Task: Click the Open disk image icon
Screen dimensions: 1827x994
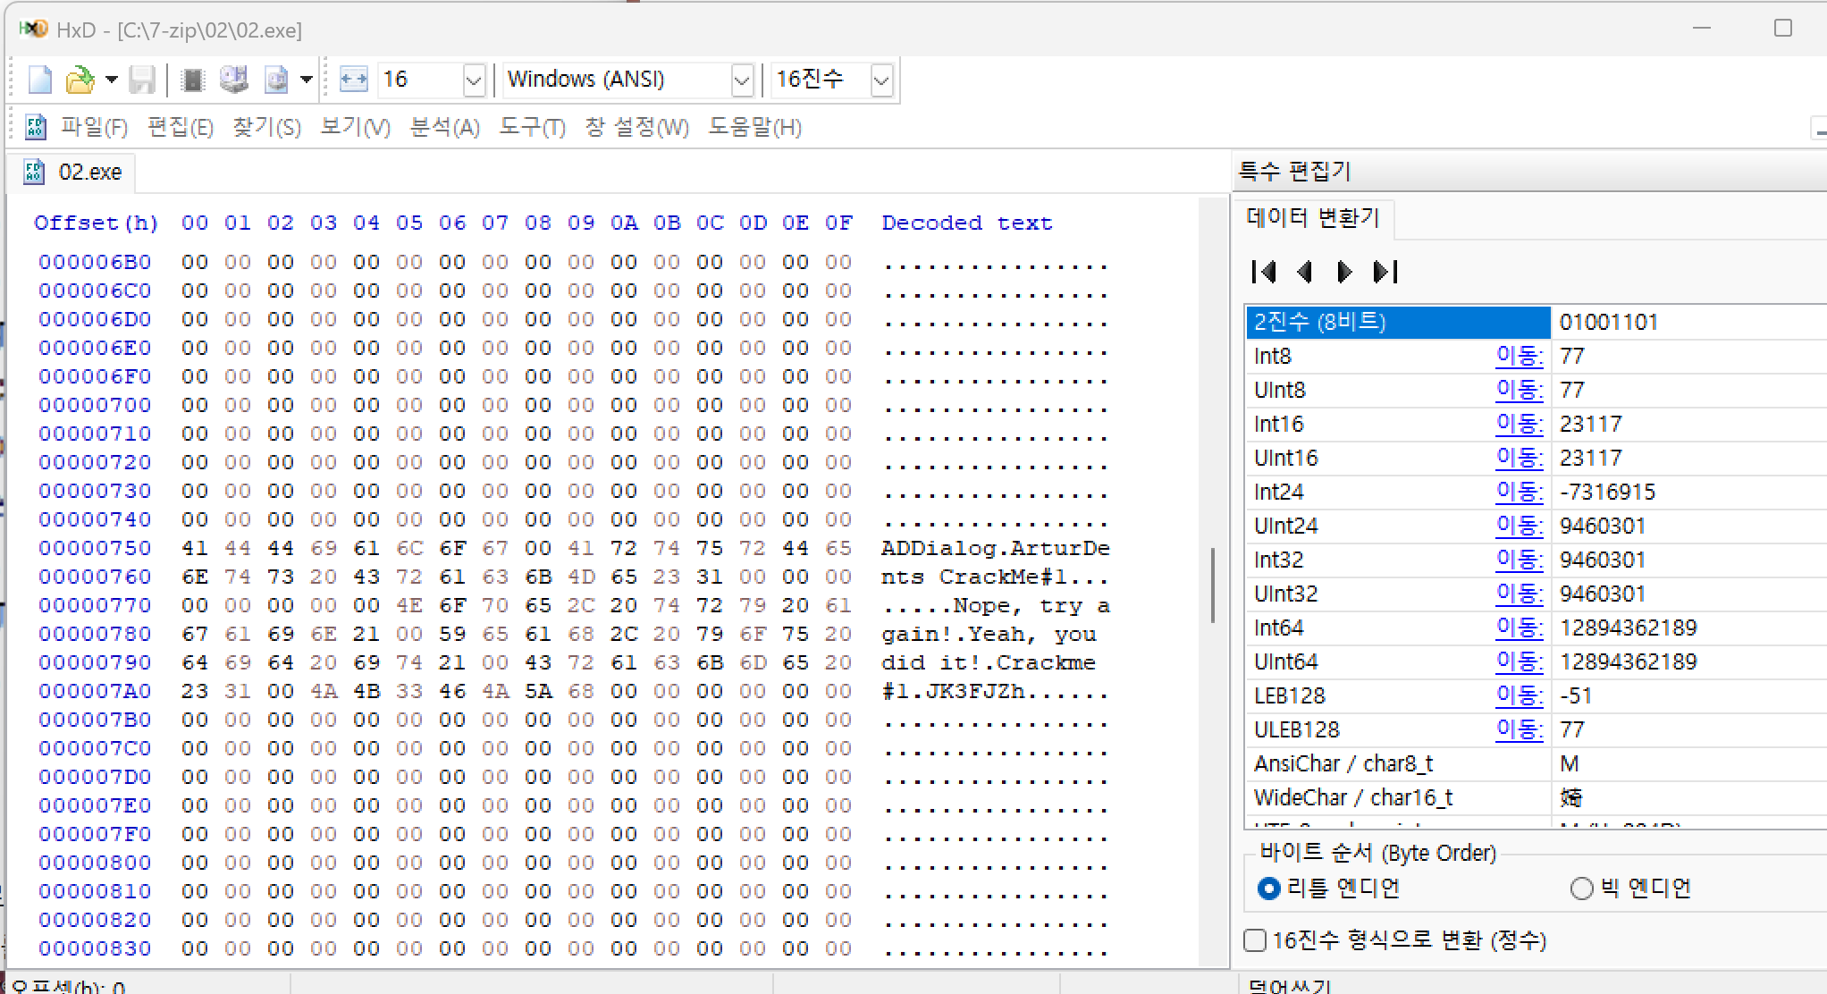Action: tap(277, 80)
